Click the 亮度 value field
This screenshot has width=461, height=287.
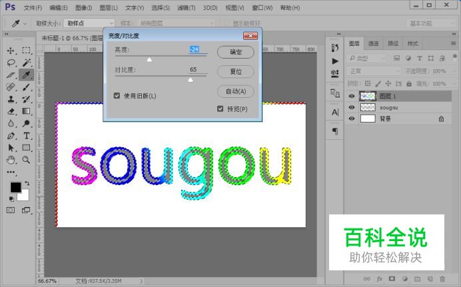tap(198, 50)
